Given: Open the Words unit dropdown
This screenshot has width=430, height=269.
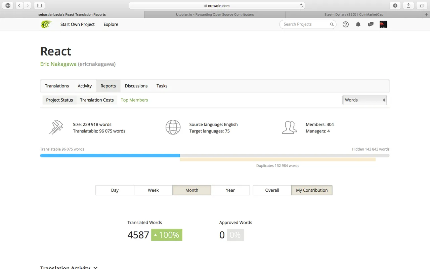Looking at the screenshot, I should 364,100.
